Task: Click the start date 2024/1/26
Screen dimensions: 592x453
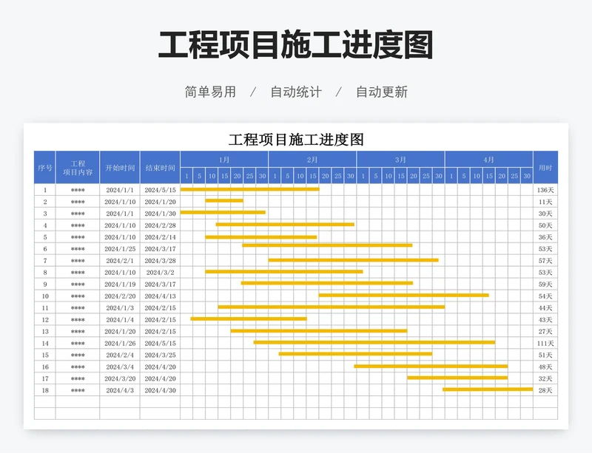Action: (120, 343)
